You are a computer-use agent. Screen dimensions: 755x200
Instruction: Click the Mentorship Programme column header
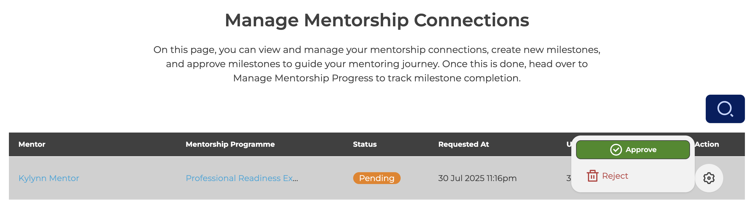pyautogui.click(x=230, y=144)
